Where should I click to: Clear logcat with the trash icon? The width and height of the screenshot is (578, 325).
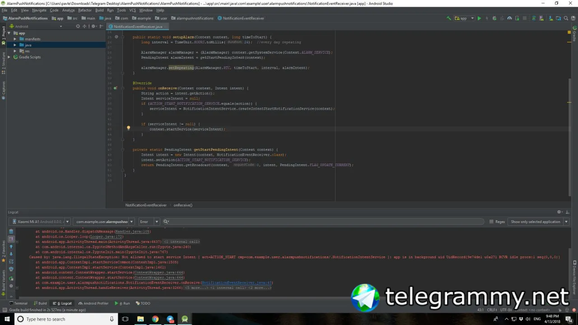pyautogui.click(x=11, y=231)
